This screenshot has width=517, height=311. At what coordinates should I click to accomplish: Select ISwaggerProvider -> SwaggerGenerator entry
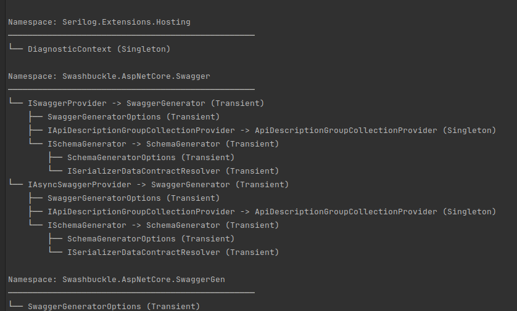click(146, 103)
